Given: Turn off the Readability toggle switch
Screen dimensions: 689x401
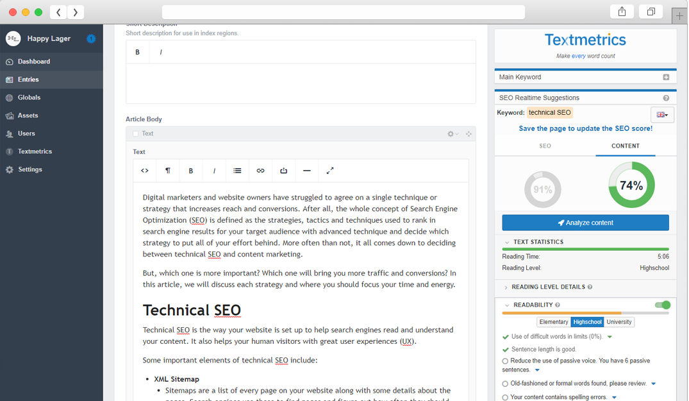Looking at the screenshot, I should pos(663,305).
